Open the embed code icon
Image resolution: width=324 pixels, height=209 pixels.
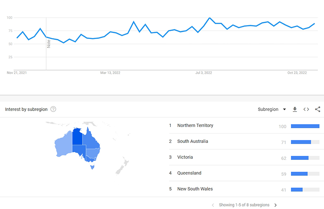pyautogui.click(x=306, y=109)
